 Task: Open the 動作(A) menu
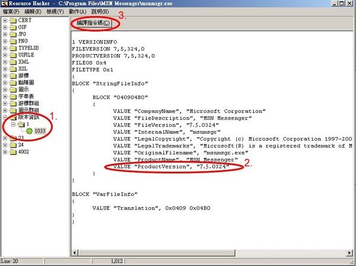click(78, 12)
